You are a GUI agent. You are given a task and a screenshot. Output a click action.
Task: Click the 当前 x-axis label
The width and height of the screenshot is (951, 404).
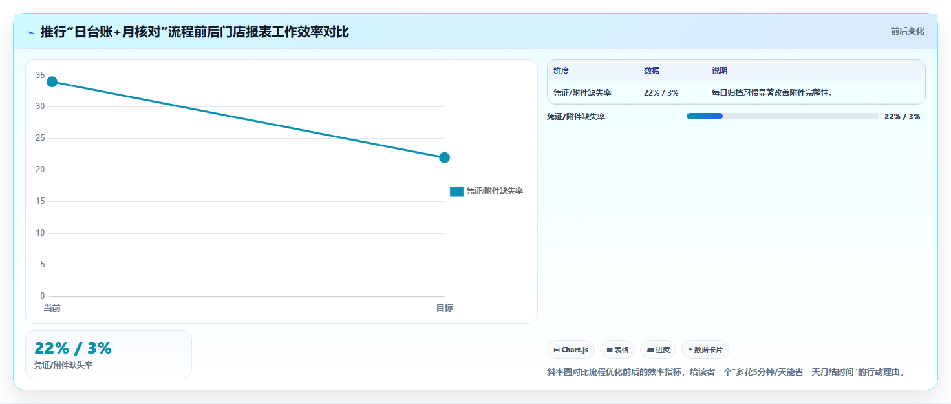[x=52, y=308]
